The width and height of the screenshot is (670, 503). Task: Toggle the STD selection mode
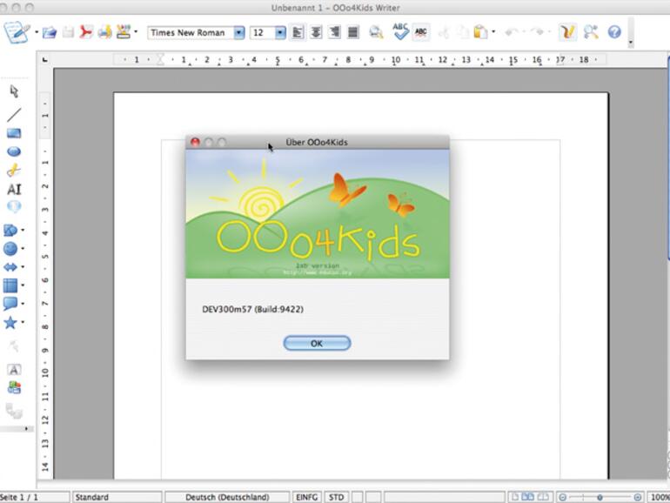coord(336,498)
